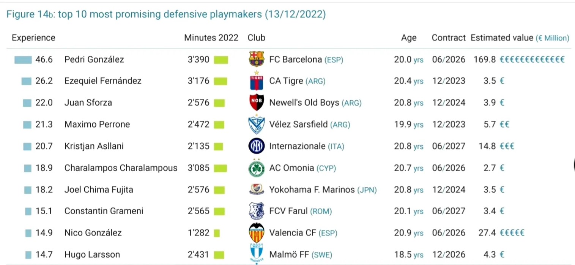Click the AC Omonia clover crest
Screen dimensions: 575x265
(256, 168)
